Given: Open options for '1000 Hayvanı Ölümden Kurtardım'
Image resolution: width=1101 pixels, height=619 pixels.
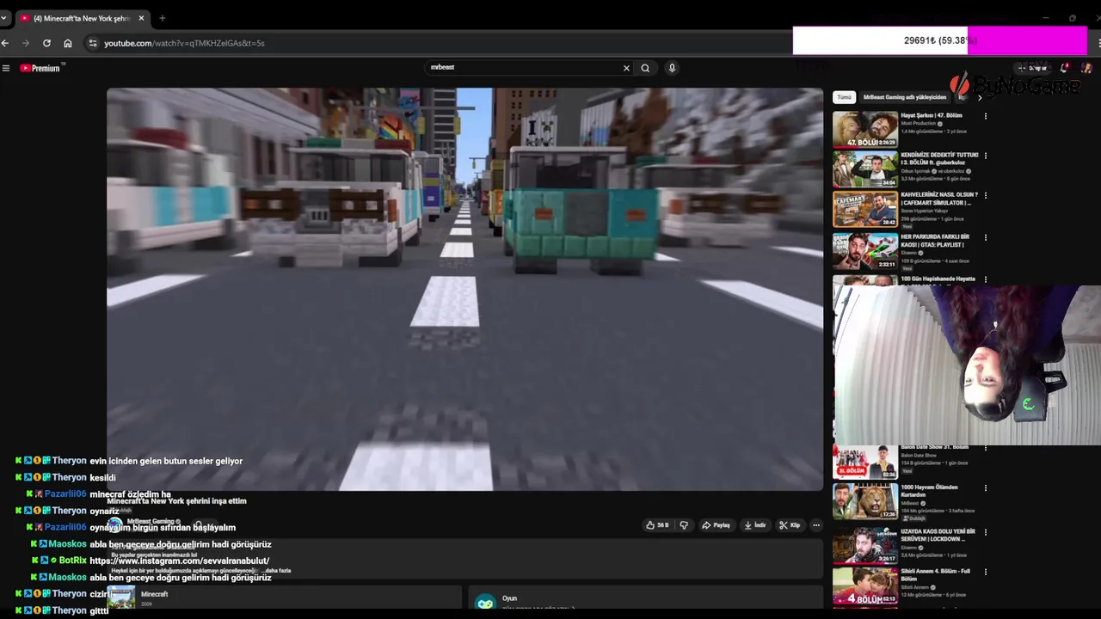Looking at the screenshot, I should click(986, 488).
